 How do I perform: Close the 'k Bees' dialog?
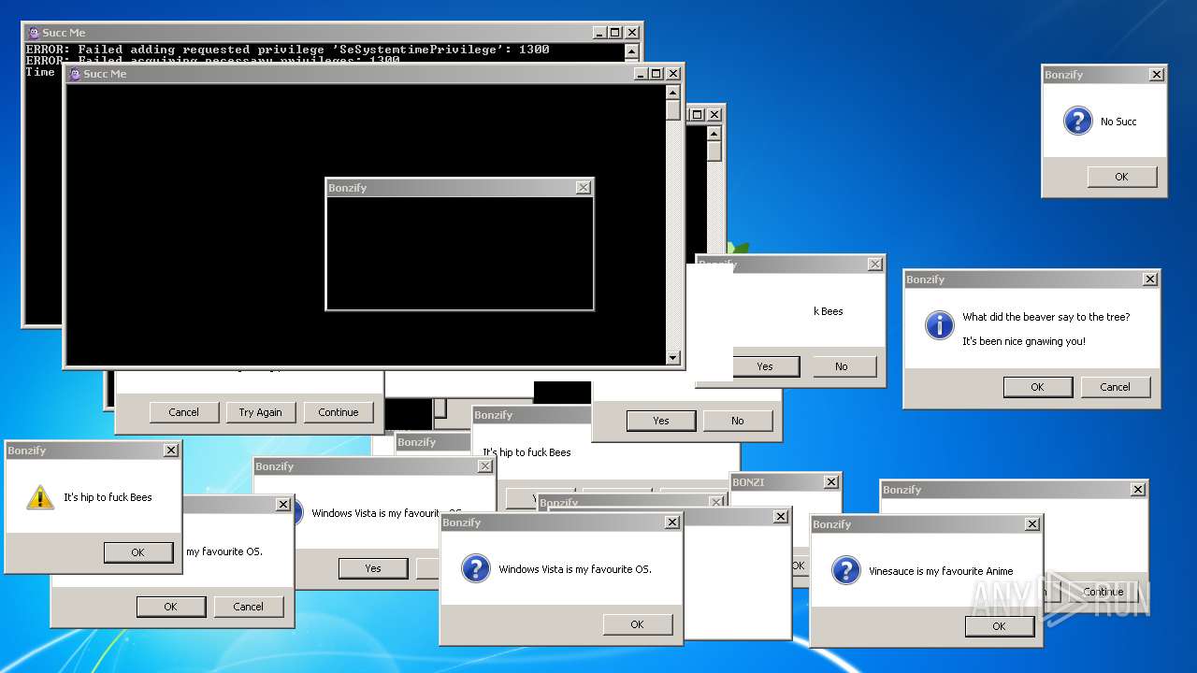click(x=875, y=265)
